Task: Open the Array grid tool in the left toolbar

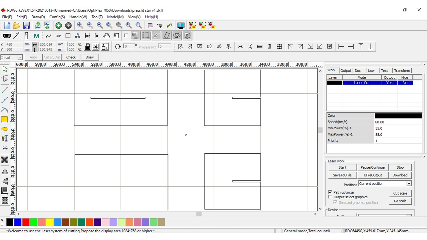Action: click(x=5, y=200)
